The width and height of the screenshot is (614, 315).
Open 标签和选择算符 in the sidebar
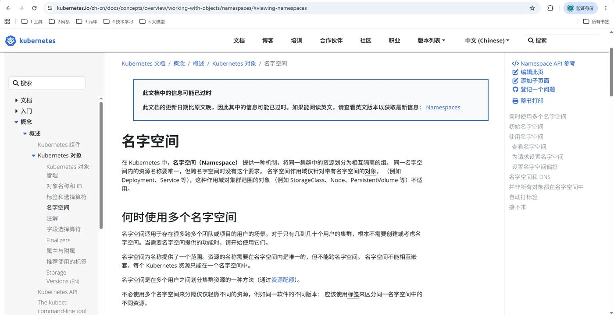67,197
